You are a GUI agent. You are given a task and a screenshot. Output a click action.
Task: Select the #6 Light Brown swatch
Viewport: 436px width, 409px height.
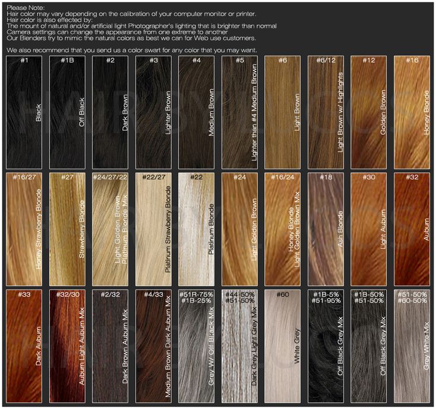[283, 112]
